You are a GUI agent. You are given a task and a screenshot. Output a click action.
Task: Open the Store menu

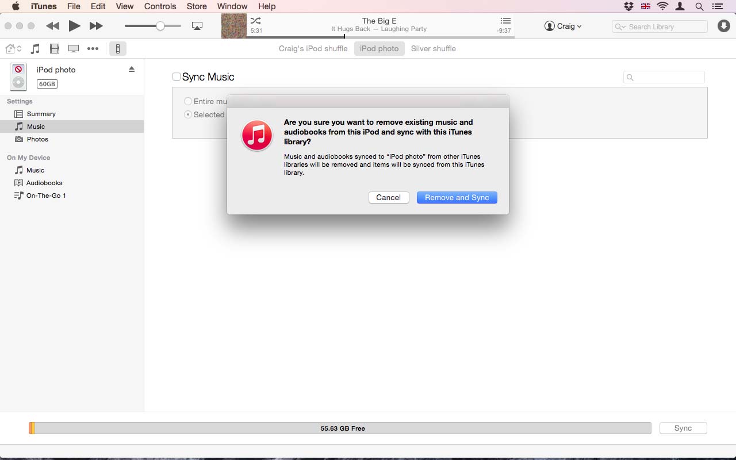[x=197, y=6]
